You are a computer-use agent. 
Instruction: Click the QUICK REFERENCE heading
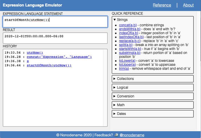coord(127,14)
